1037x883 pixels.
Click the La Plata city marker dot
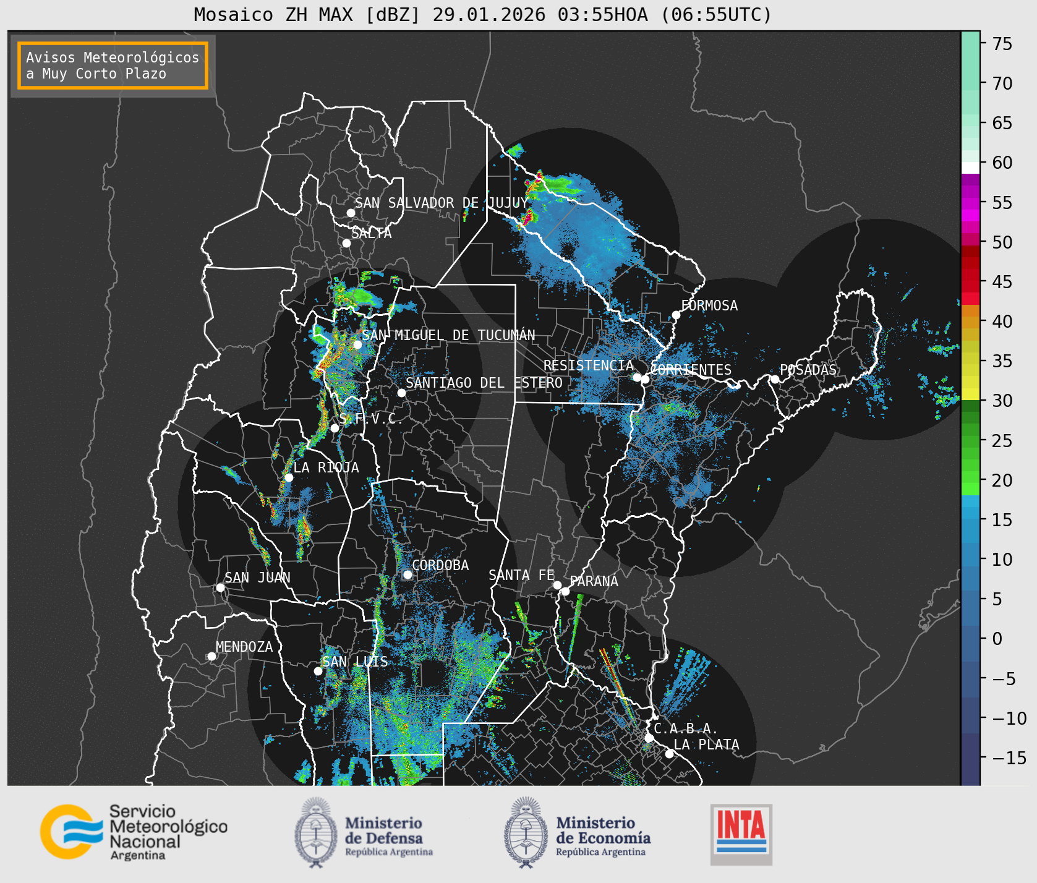tap(669, 754)
